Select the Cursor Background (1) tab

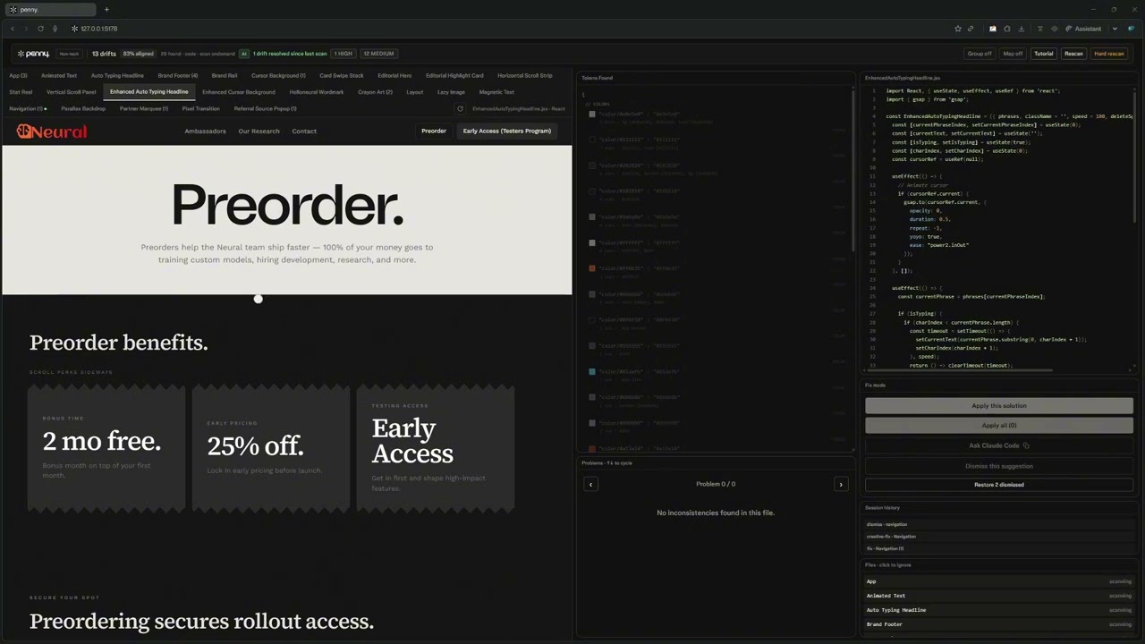(x=278, y=76)
